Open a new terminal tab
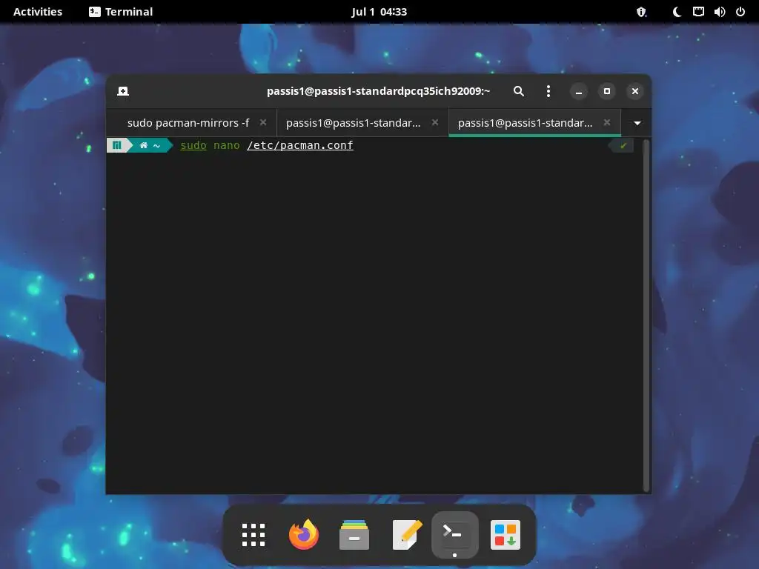Viewport: 759px width, 569px height. tap(123, 91)
